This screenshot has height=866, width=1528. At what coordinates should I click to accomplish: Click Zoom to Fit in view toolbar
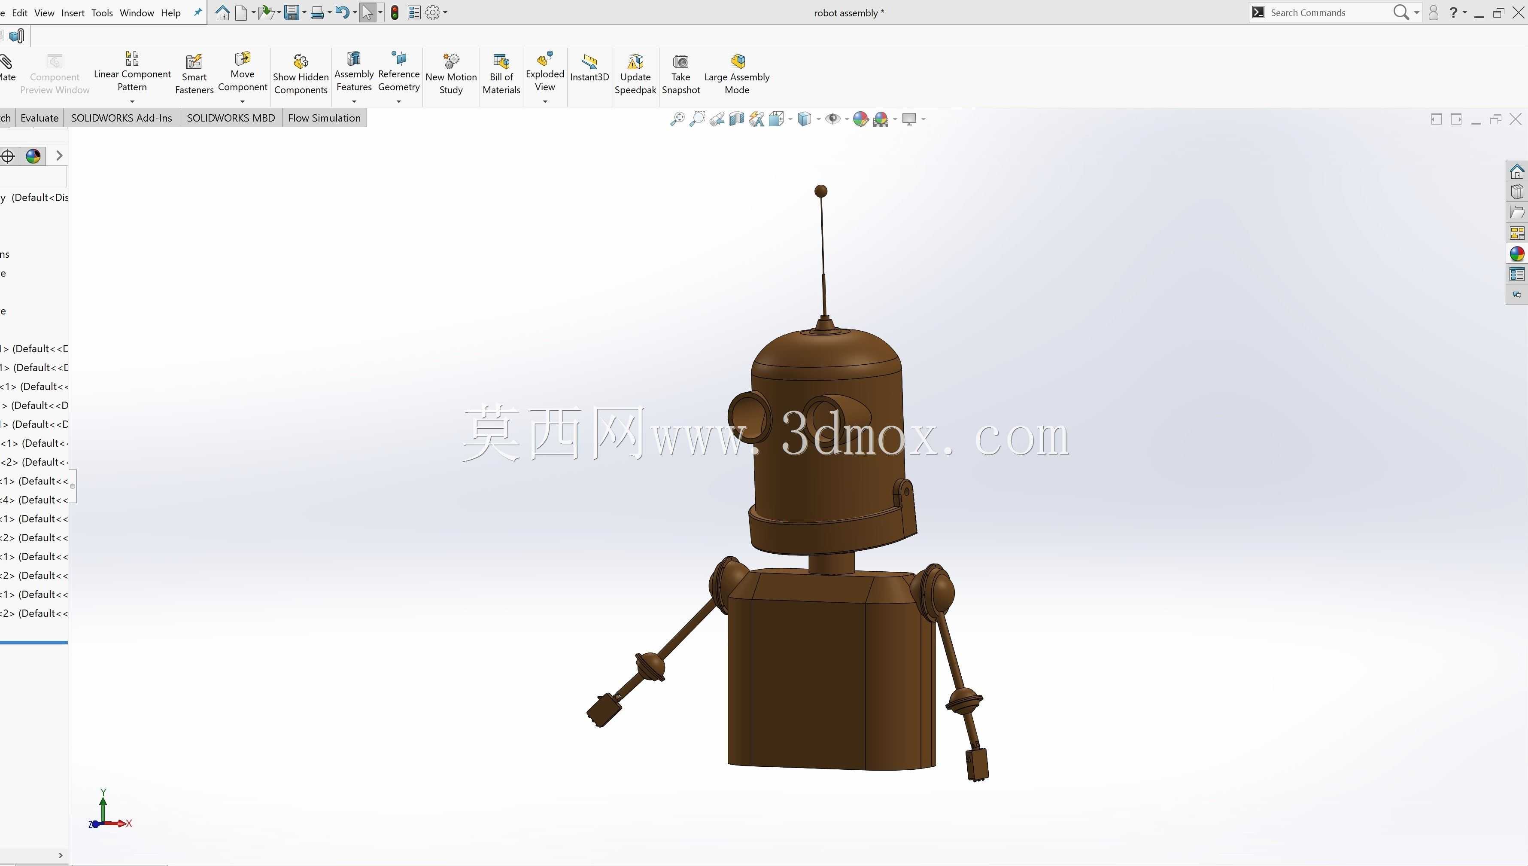pyautogui.click(x=677, y=119)
